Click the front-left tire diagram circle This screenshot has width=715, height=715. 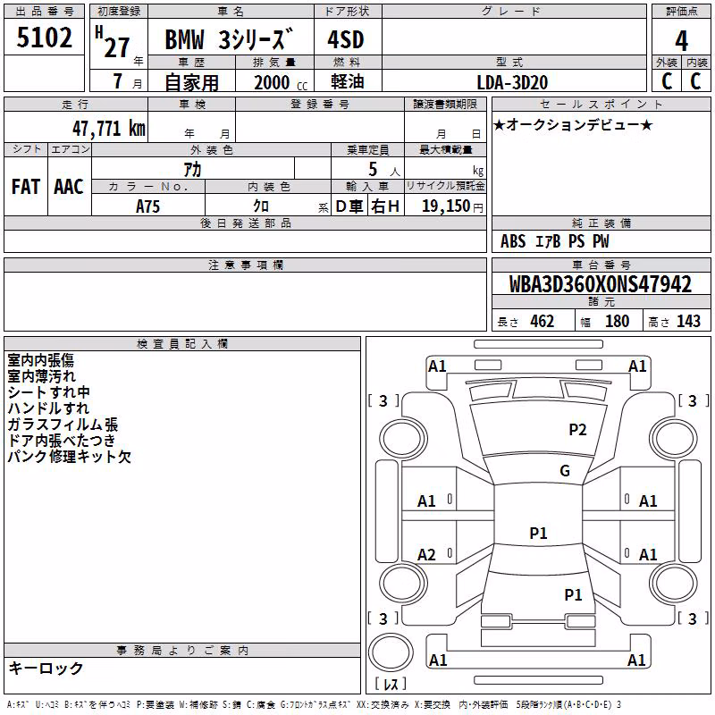(403, 438)
